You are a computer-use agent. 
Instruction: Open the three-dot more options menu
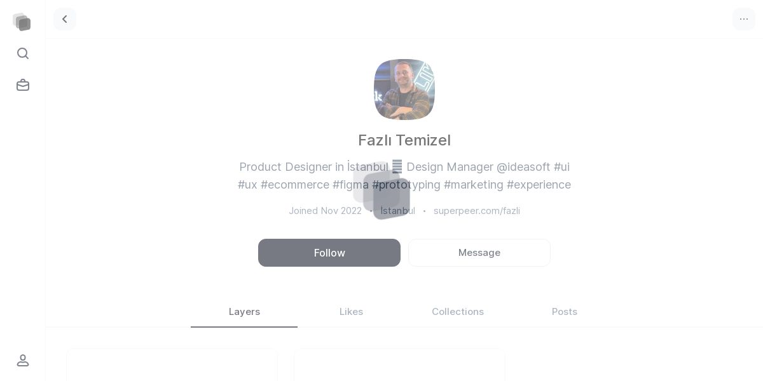pos(744,19)
